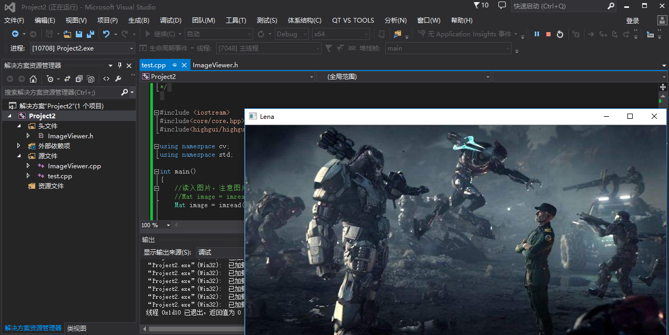
Task: Open the QT VS TOOLS menu
Action: [x=353, y=21]
